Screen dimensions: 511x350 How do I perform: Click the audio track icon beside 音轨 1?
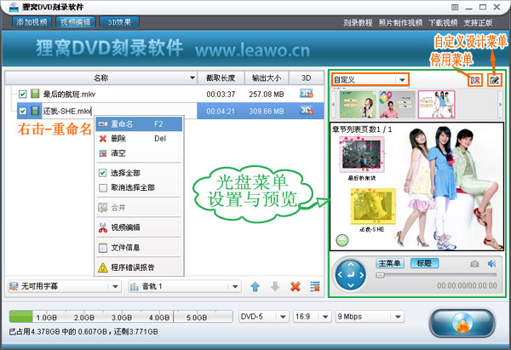[135, 287]
